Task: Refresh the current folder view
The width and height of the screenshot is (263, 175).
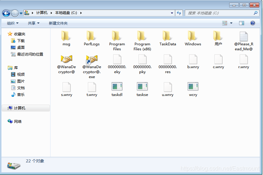Action: (x=179, y=13)
